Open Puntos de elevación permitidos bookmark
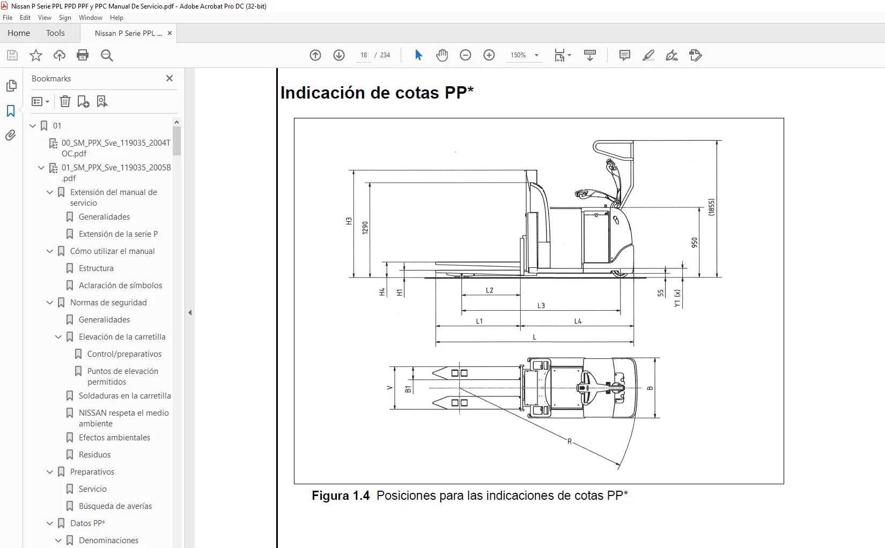The height and width of the screenshot is (548, 885). point(123,377)
